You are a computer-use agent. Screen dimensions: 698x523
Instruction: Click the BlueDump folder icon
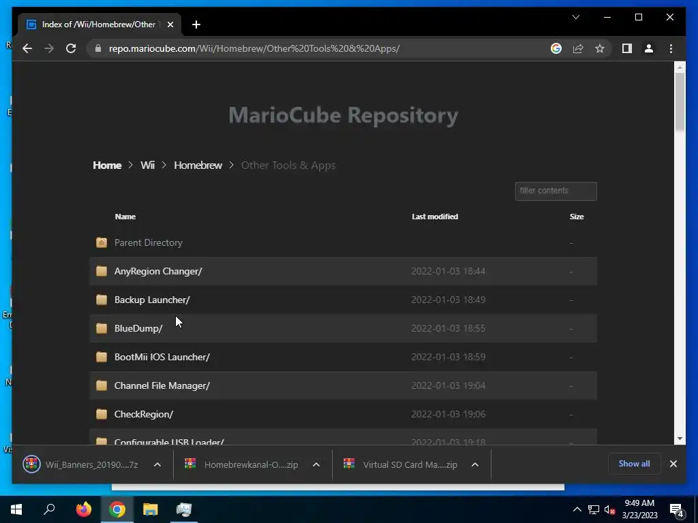[102, 328]
